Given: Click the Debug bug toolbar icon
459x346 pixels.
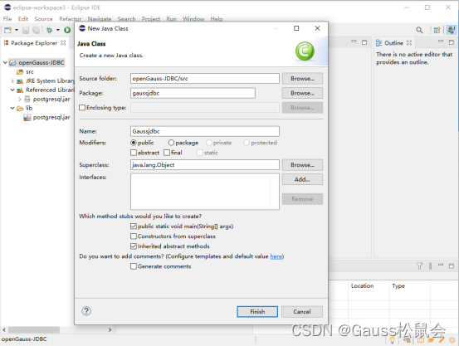Looking at the screenshot, I should (50, 30).
